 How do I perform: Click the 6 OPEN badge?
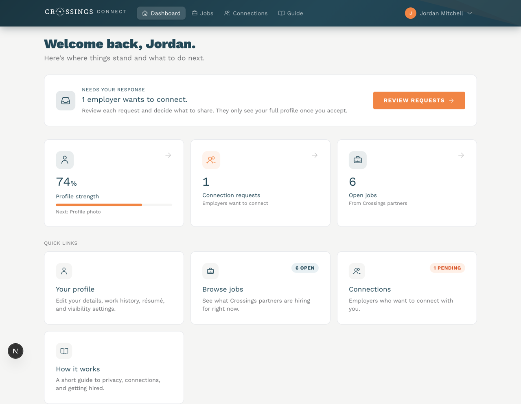(x=305, y=268)
